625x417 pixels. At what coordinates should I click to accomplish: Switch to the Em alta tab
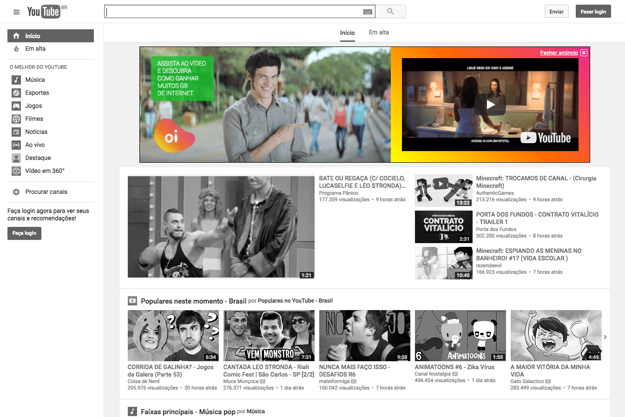tap(379, 33)
